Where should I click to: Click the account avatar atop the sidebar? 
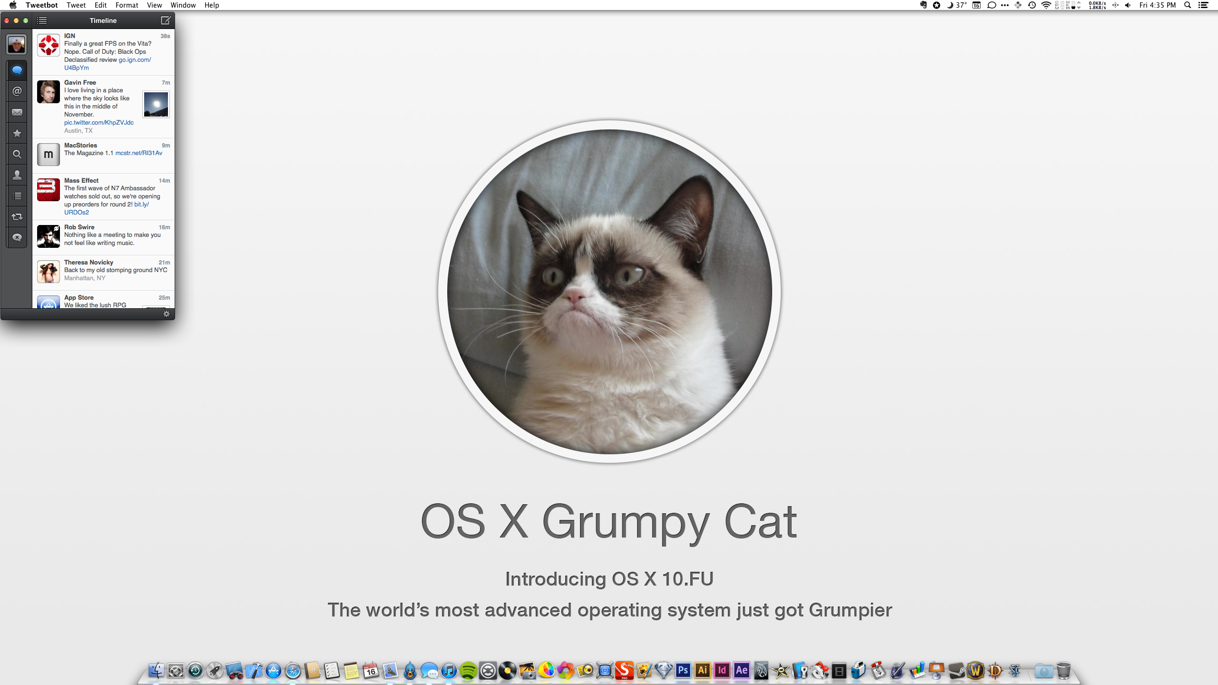pyautogui.click(x=17, y=45)
